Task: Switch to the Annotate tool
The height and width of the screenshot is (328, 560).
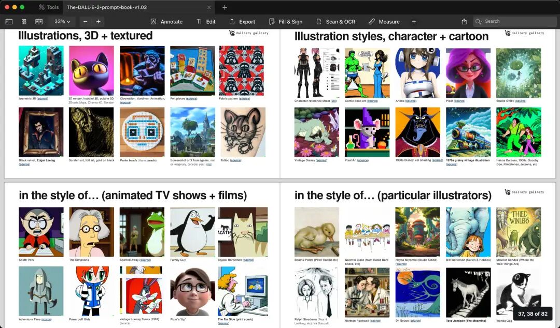Action: click(x=166, y=22)
